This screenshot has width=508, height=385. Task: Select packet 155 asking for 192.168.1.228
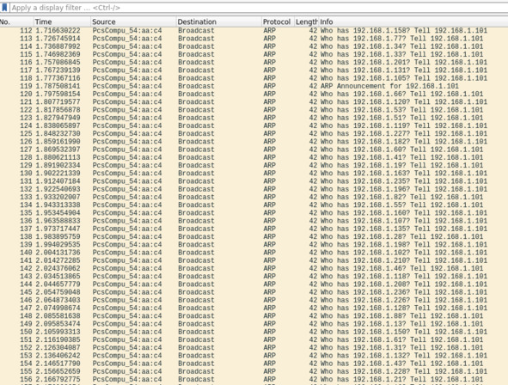pyautogui.click(x=254, y=372)
